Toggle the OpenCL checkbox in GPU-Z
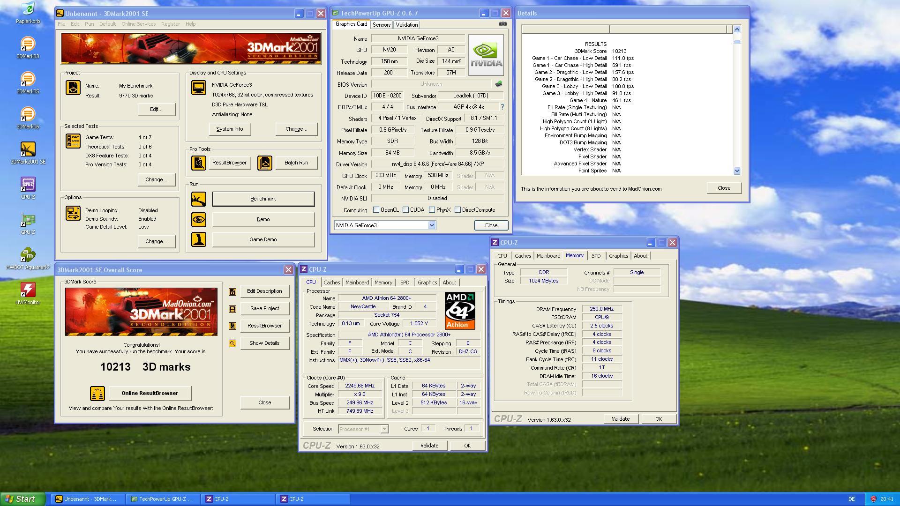 (376, 210)
